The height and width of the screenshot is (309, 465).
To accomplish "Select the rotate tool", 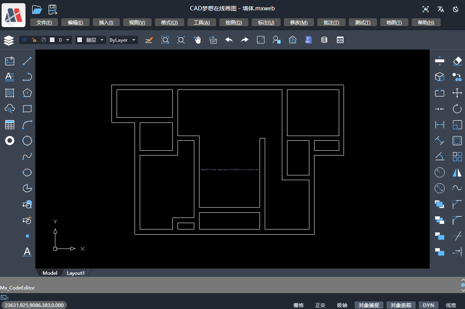I will [457, 109].
